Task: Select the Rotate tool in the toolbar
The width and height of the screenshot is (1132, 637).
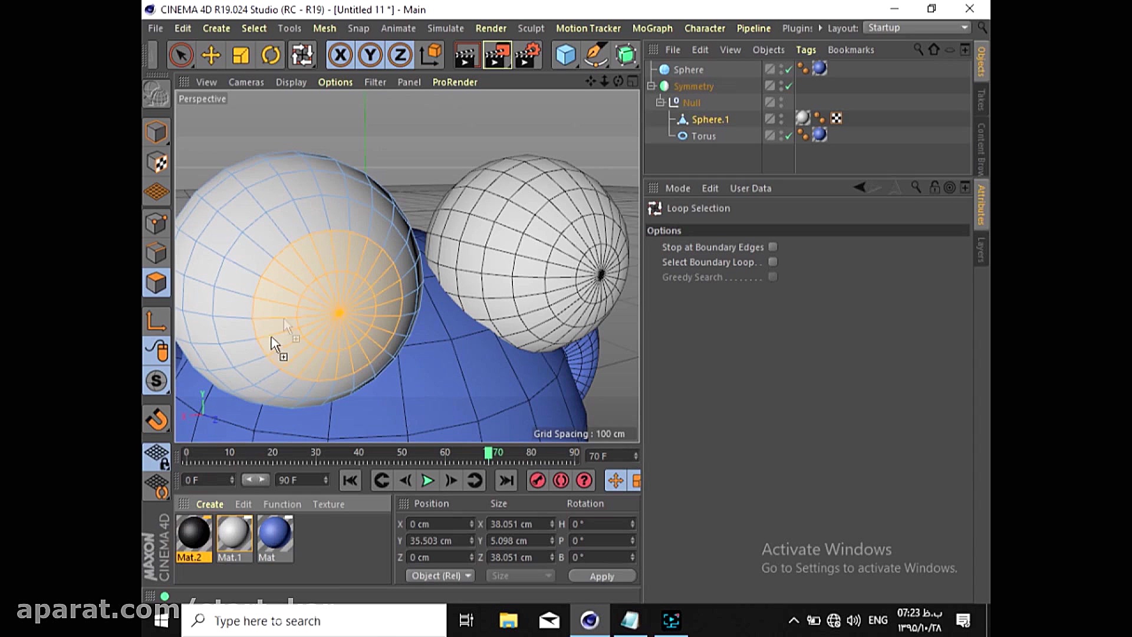Action: click(271, 54)
